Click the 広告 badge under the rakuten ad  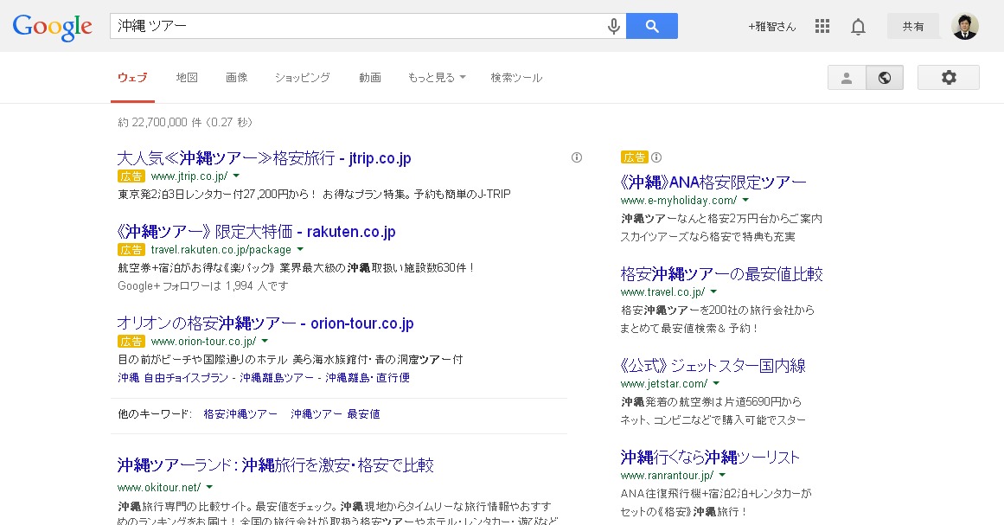(131, 250)
